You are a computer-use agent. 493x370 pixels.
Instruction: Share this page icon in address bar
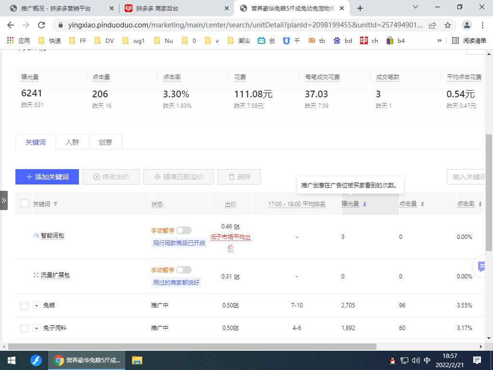pyautogui.click(x=432, y=25)
